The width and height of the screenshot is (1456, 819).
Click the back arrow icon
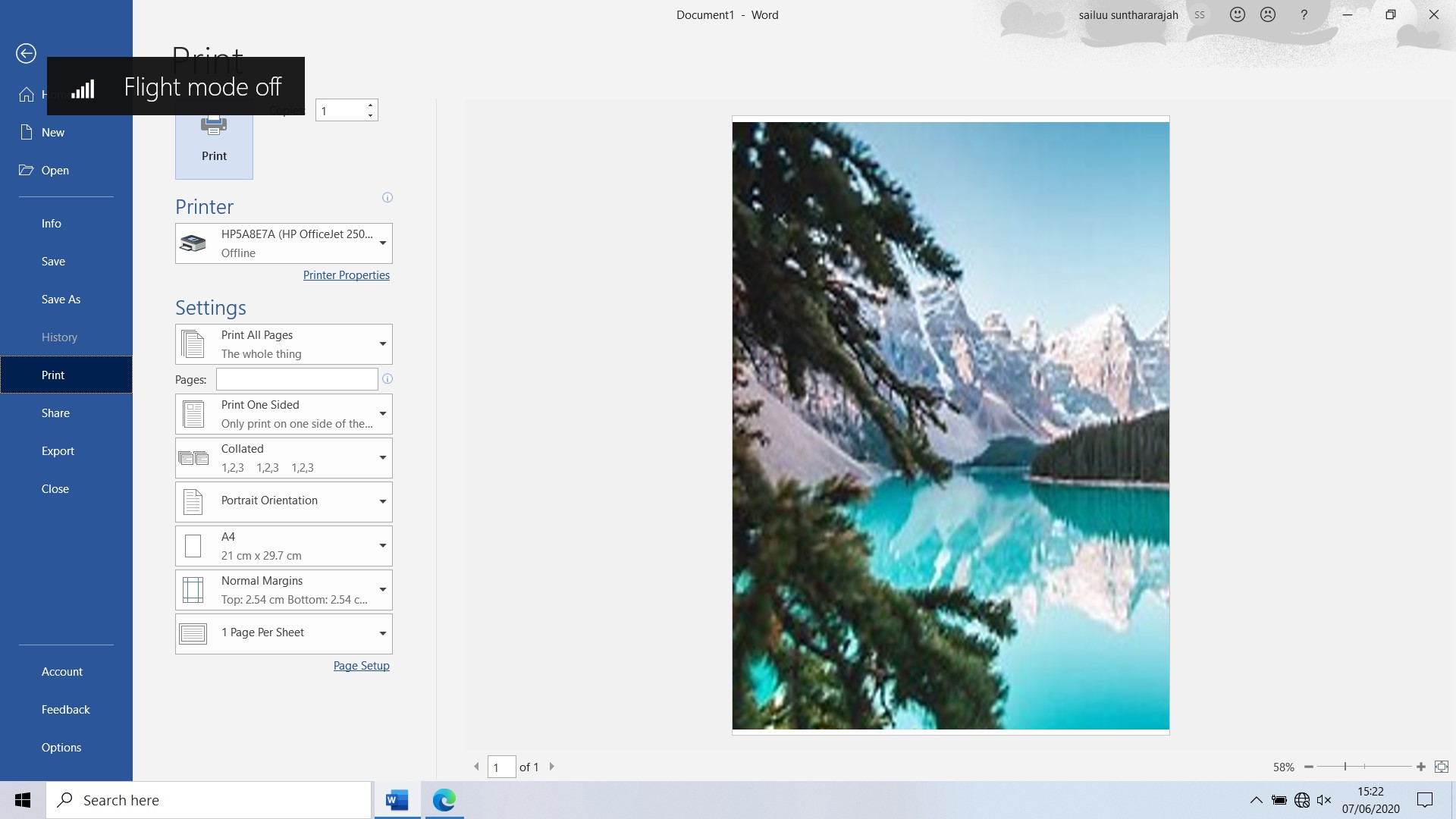[x=26, y=53]
